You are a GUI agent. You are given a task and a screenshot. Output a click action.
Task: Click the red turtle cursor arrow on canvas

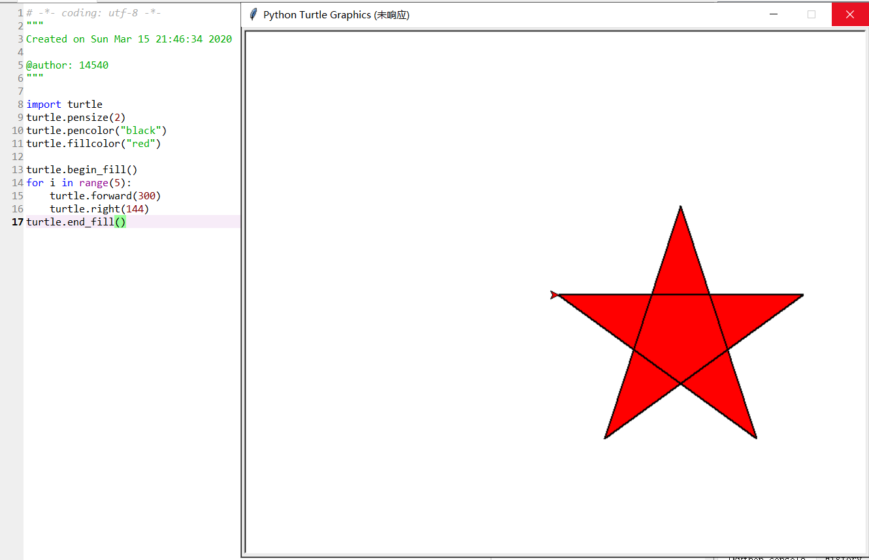[x=554, y=295]
